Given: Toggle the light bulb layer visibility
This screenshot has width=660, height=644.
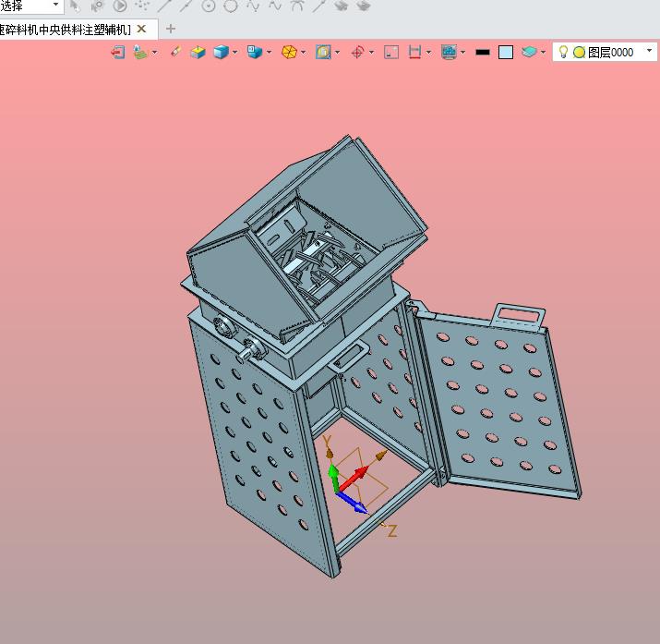Looking at the screenshot, I should (x=563, y=52).
